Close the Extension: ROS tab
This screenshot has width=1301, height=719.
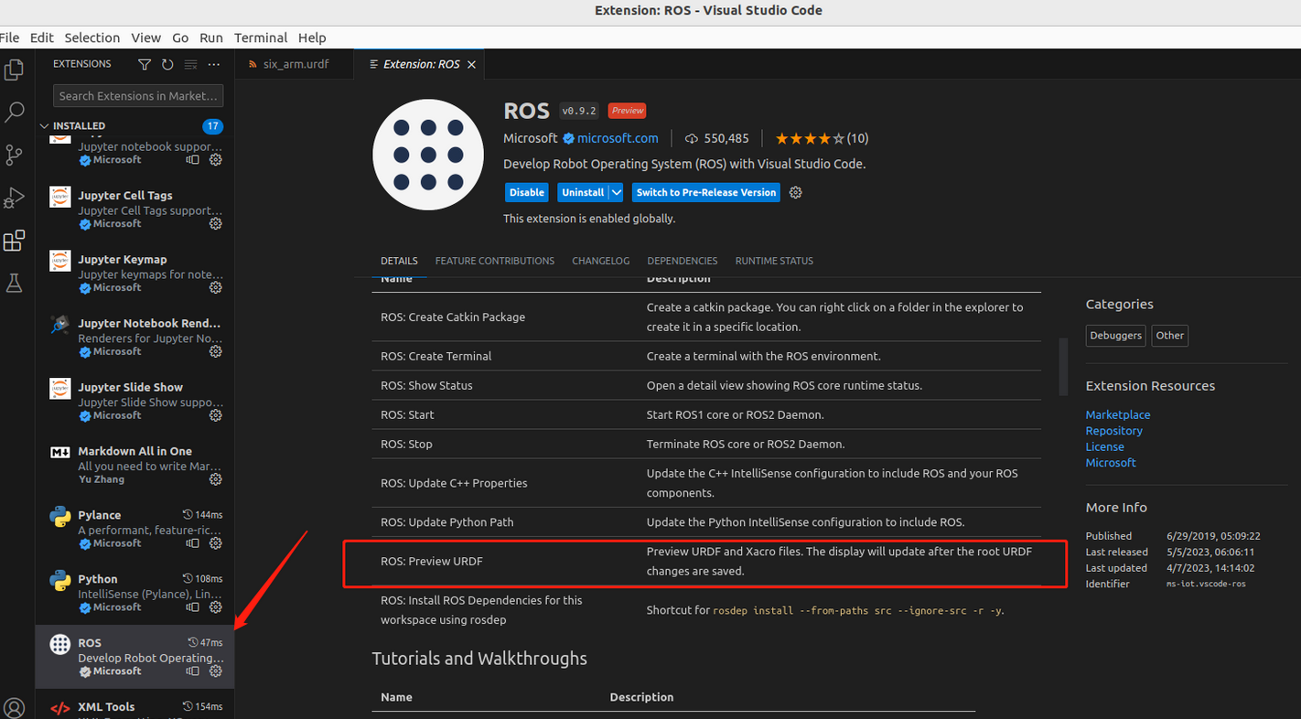coord(471,65)
